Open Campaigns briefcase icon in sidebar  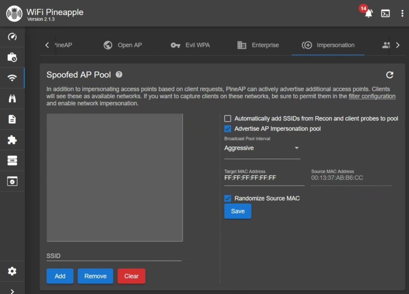tap(12, 57)
